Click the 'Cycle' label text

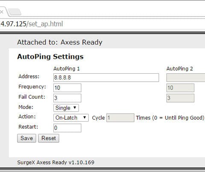click(98, 118)
